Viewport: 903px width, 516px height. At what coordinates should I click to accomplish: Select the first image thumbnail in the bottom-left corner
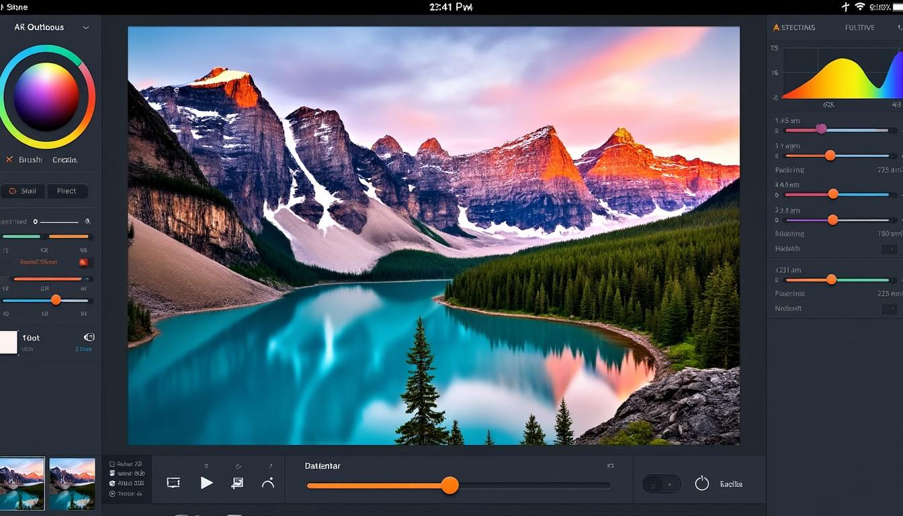pos(22,482)
